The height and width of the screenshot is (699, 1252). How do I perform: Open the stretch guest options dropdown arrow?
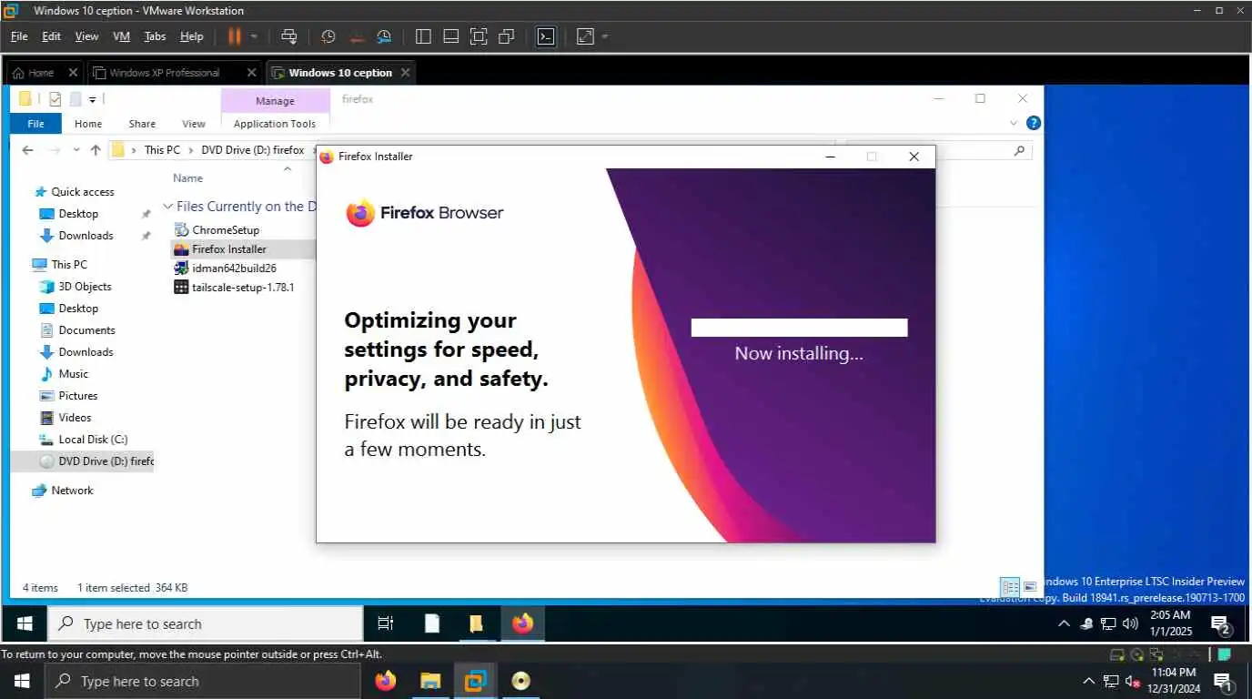pyautogui.click(x=605, y=36)
